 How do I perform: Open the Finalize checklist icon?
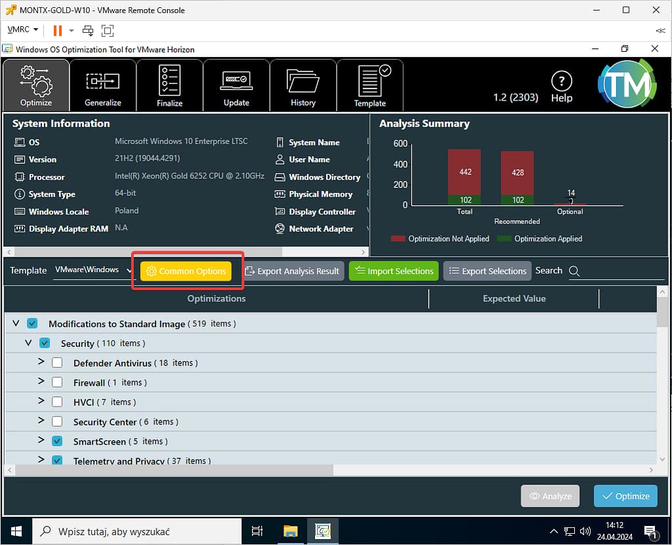coord(170,81)
